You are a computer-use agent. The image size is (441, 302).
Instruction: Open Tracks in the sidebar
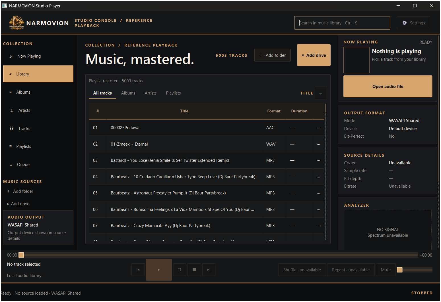38,129
